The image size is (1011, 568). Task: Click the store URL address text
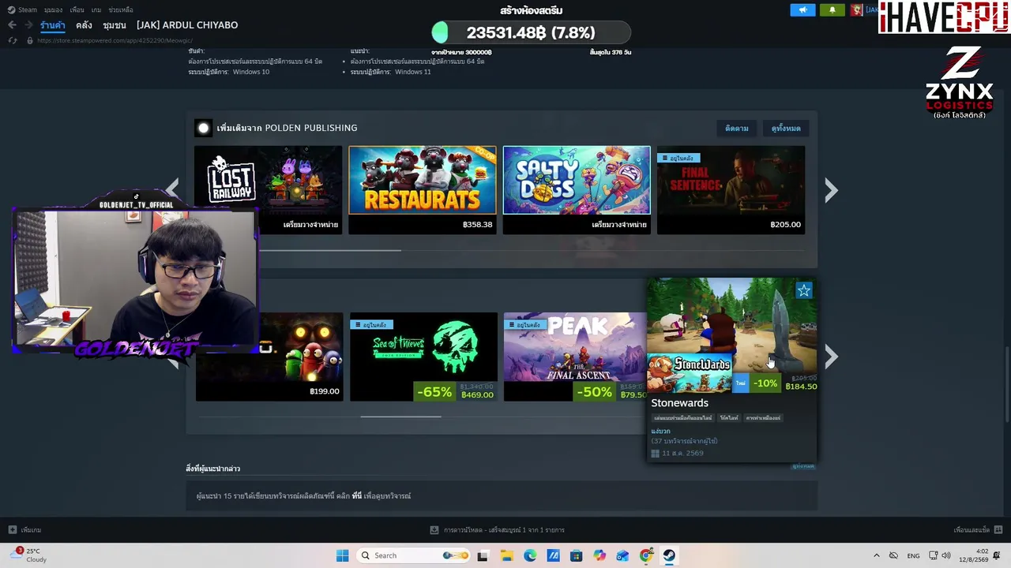[x=115, y=40]
